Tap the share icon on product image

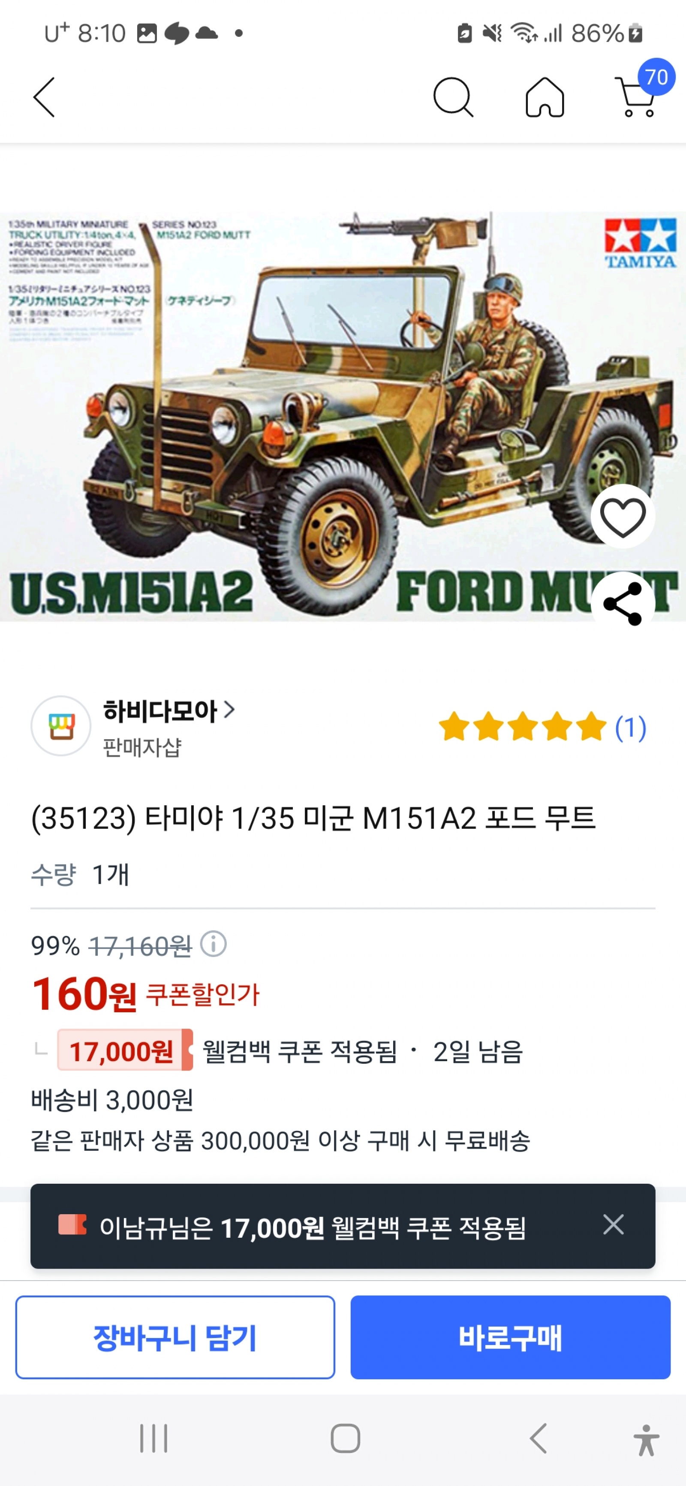click(x=623, y=603)
